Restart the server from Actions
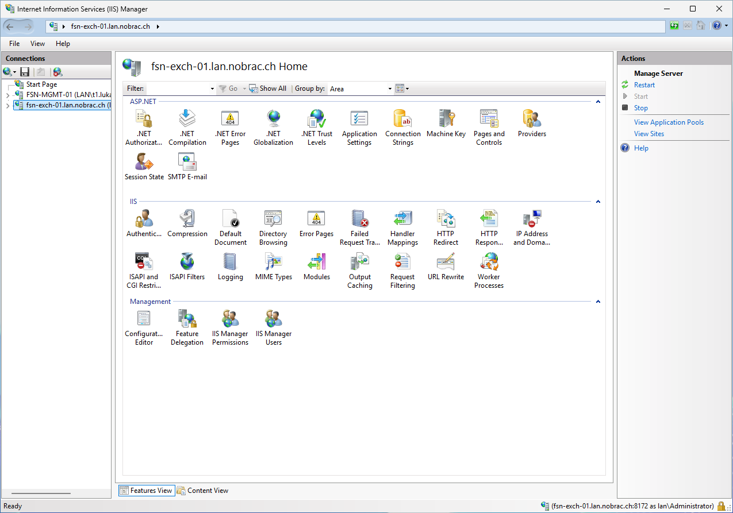This screenshot has width=733, height=513. (x=644, y=85)
